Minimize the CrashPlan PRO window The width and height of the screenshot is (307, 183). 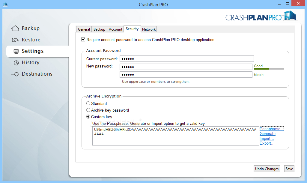pos(279,4)
